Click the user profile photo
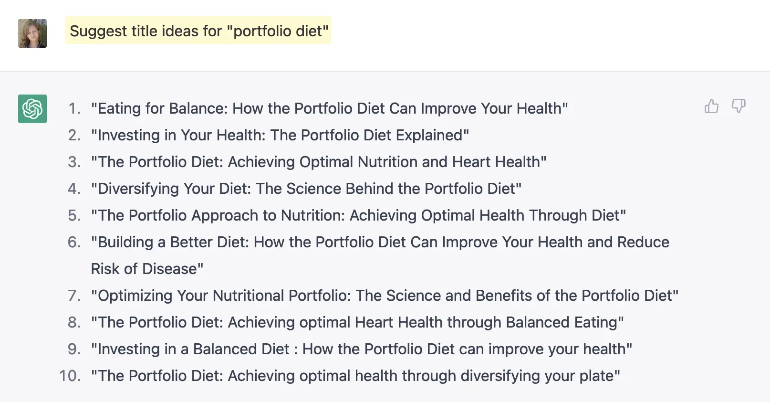Viewport: 770px width, 402px height. click(x=32, y=33)
